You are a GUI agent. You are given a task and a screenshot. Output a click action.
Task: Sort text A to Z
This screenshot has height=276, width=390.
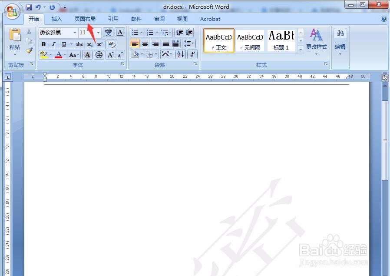181,54
